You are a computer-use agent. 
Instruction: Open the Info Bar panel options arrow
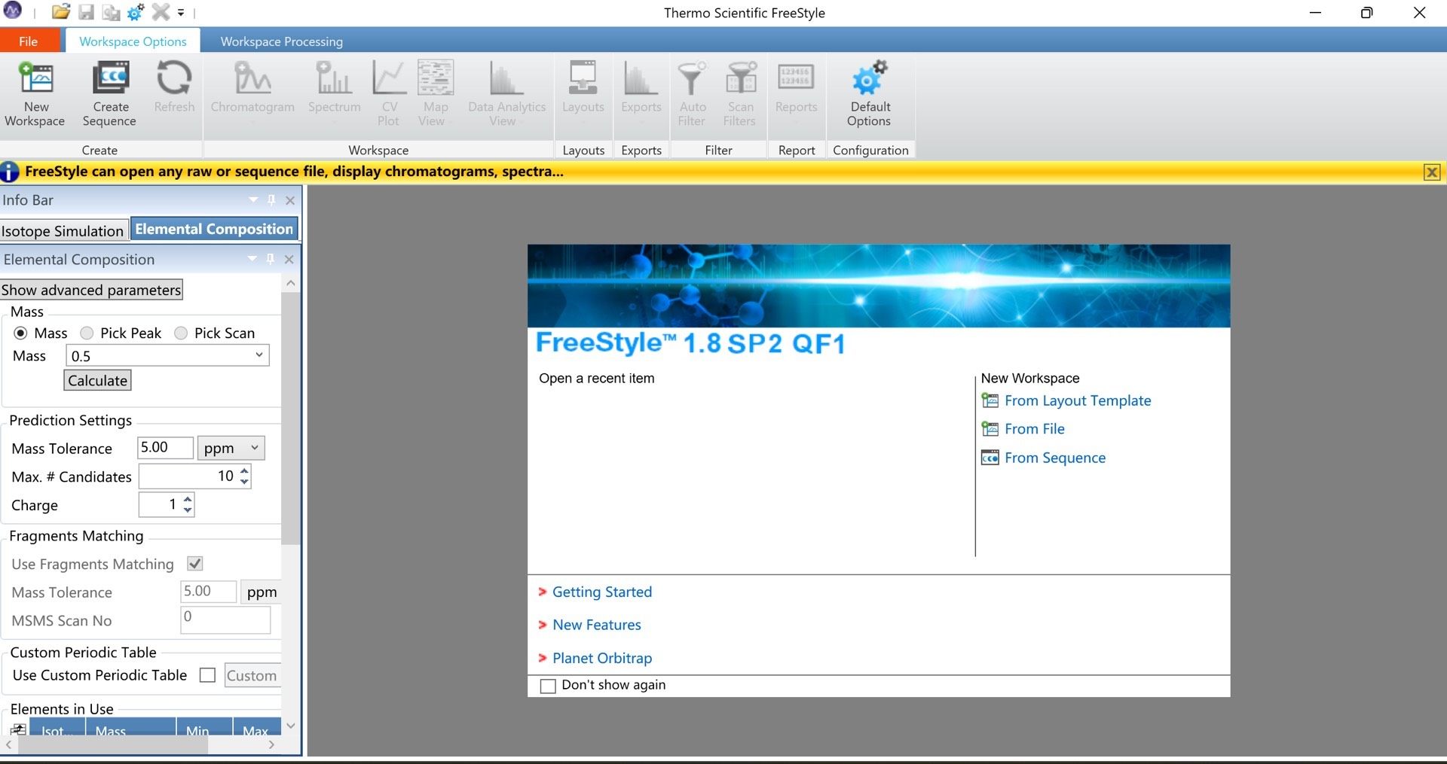coord(252,200)
